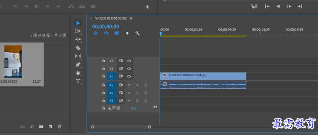Close the VID20220310160502 sequence tab
The image size is (318, 135).
coord(91,18)
